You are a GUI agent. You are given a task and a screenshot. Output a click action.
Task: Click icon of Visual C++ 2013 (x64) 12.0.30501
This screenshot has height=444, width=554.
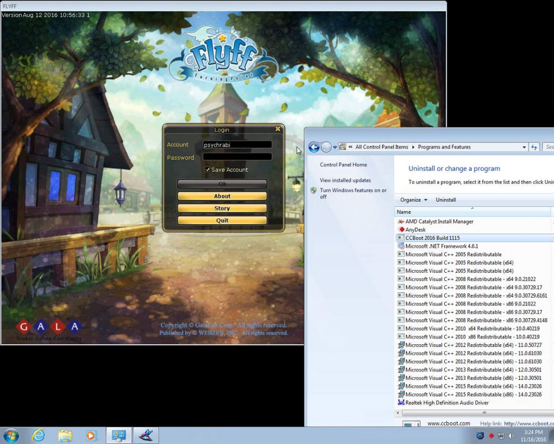pyautogui.click(x=401, y=370)
